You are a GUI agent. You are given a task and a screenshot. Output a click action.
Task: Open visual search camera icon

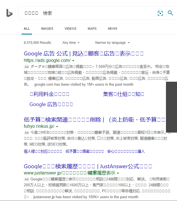pyautogui.click(x=160, y=13)
